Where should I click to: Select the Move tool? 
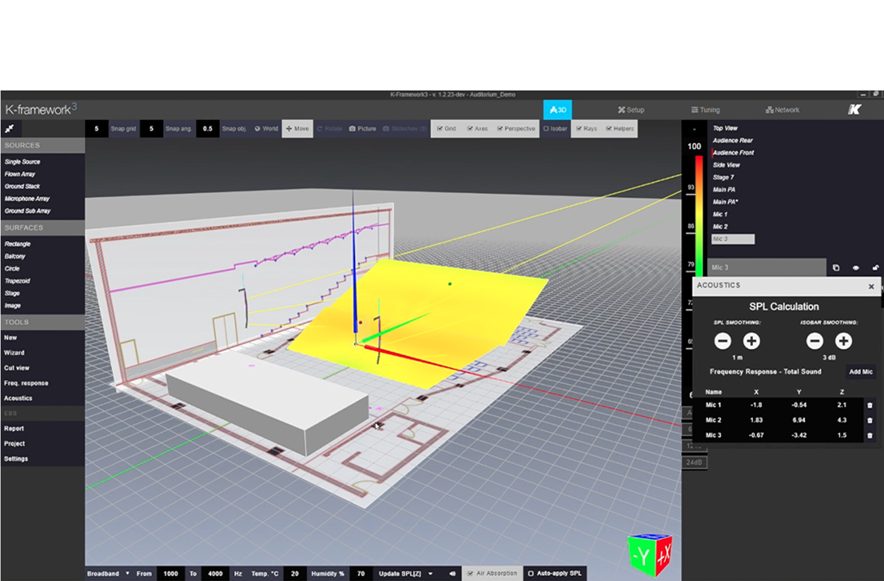[297, 129]
